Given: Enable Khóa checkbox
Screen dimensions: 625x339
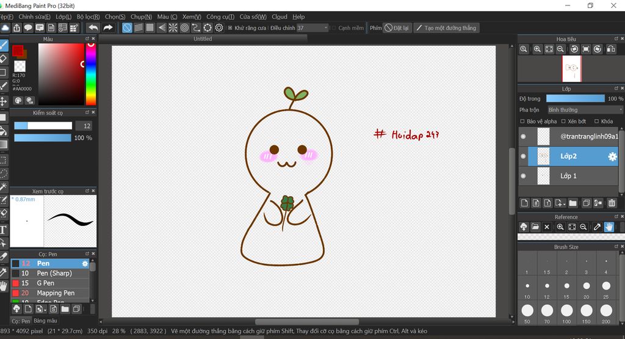Looking at the screenshot, I should 597,121.
